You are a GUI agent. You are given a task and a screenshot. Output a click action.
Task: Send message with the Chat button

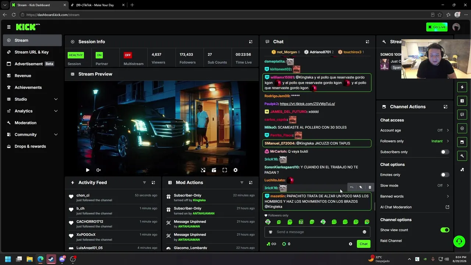point(364,244)
